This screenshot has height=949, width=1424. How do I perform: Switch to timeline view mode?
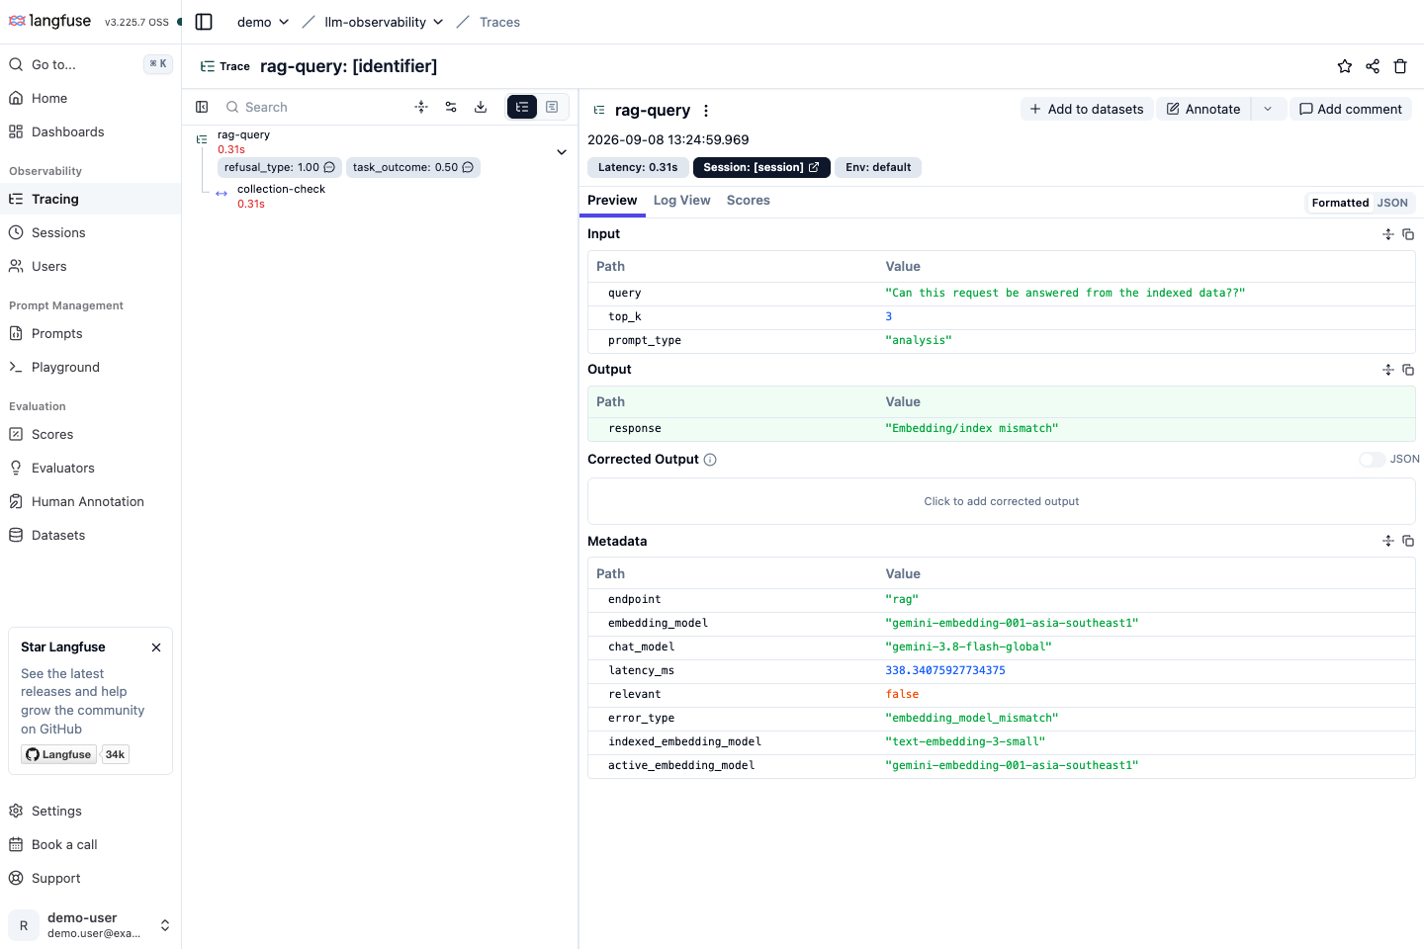click(552, 107)
